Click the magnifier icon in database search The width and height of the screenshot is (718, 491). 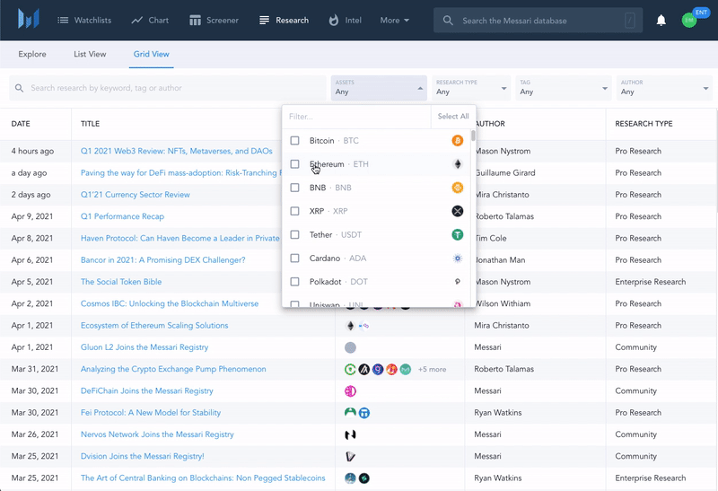tap(448, 21)
